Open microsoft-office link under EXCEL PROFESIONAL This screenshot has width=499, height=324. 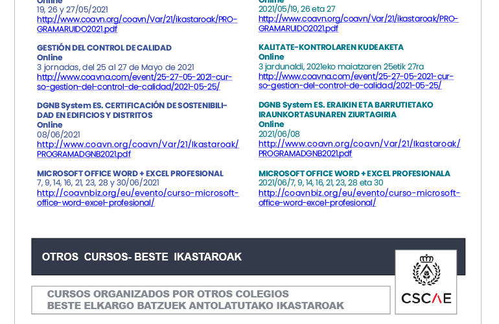point(138,198)
